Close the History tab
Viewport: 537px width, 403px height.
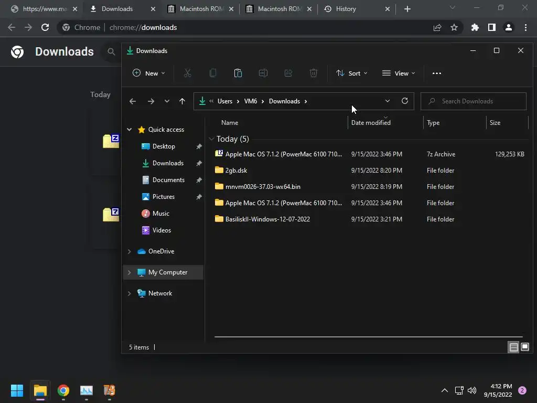point(388,9)
